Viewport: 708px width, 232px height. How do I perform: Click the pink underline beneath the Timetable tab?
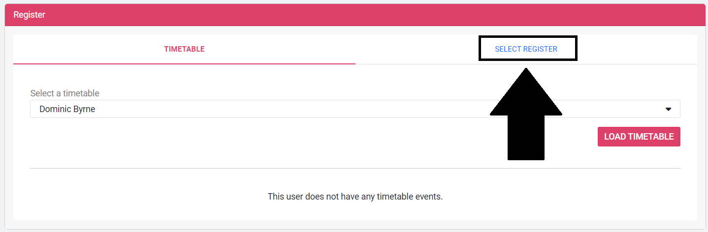pos(184,63)
